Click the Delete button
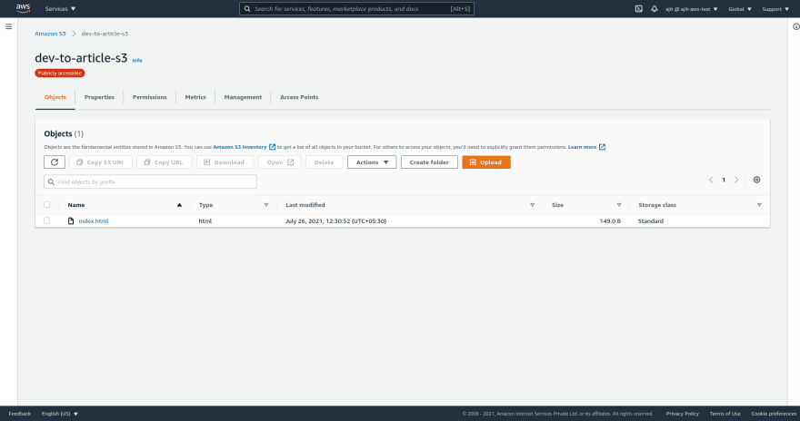Viewport: 800px width, 421px height. click(x=324, y=162)
